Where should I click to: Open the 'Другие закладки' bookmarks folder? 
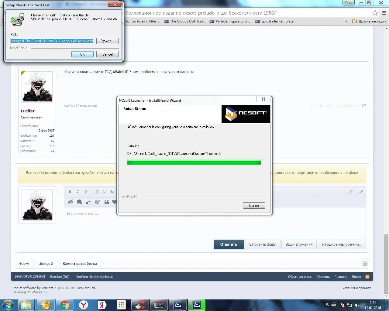point(369,21)
